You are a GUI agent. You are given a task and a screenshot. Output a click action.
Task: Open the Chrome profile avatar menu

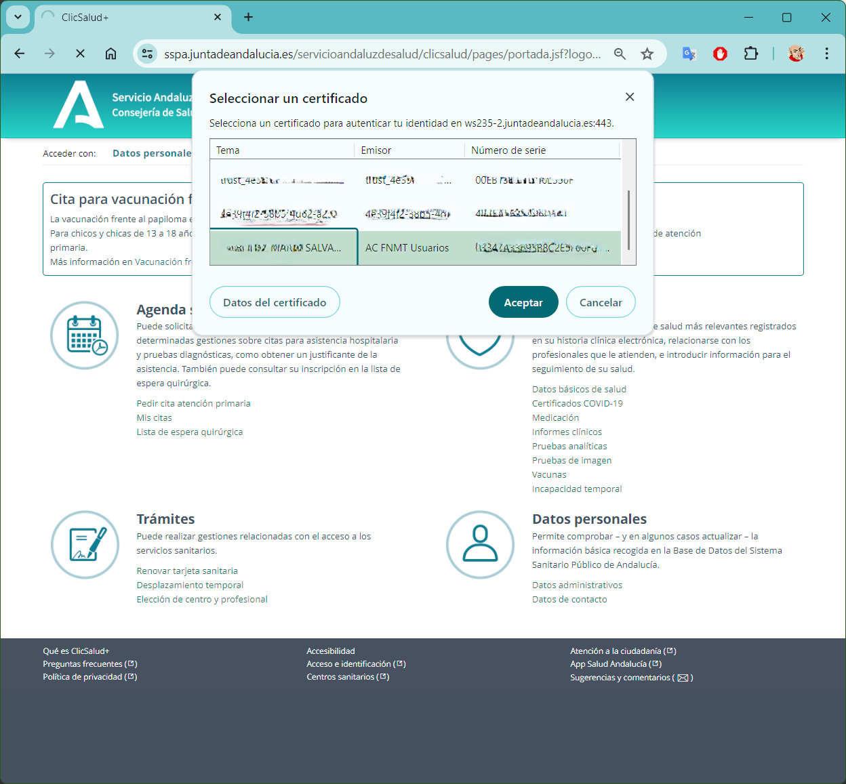click(x=796, y=54)
